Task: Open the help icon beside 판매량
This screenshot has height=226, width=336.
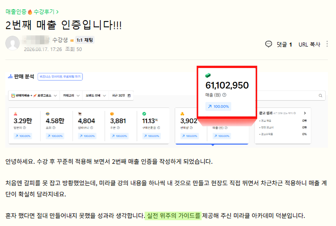Action: tap(191, 128)
